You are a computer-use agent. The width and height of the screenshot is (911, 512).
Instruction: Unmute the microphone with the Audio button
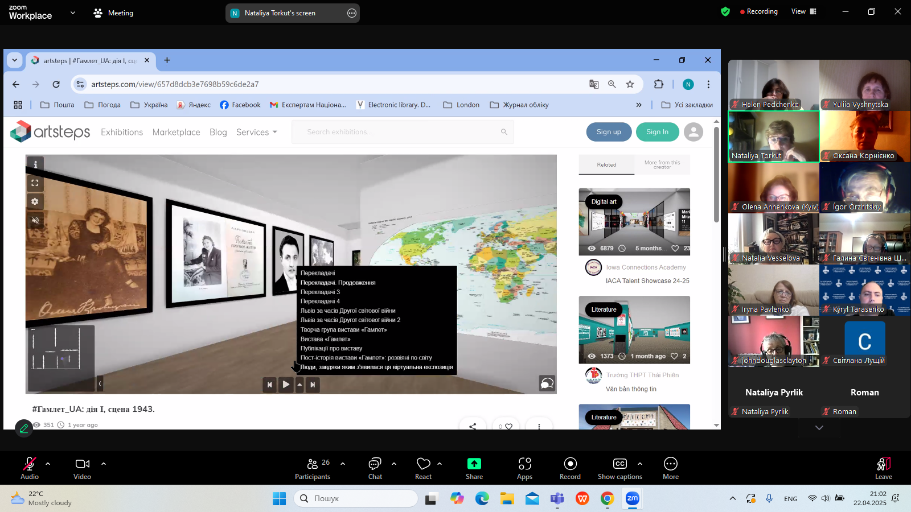tap(30, 468)
